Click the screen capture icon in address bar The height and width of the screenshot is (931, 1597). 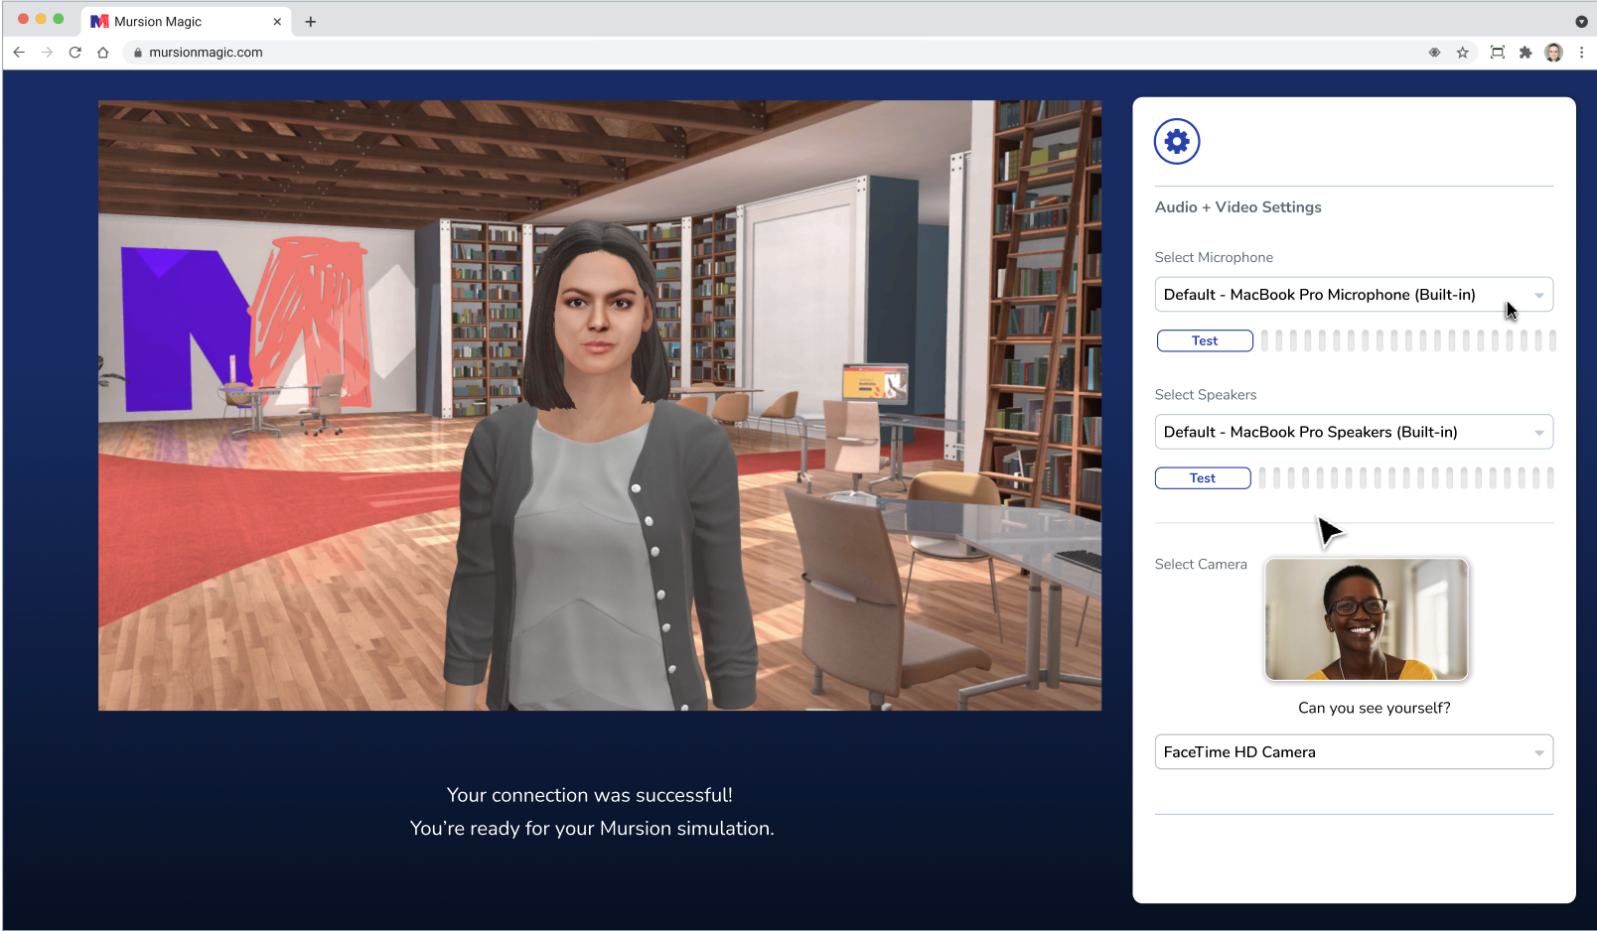point(1497,53)
